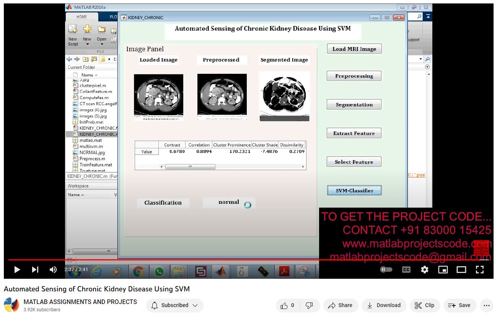Open the more actions three-dot menu
The image size is (497, 317).
[486, 305]
